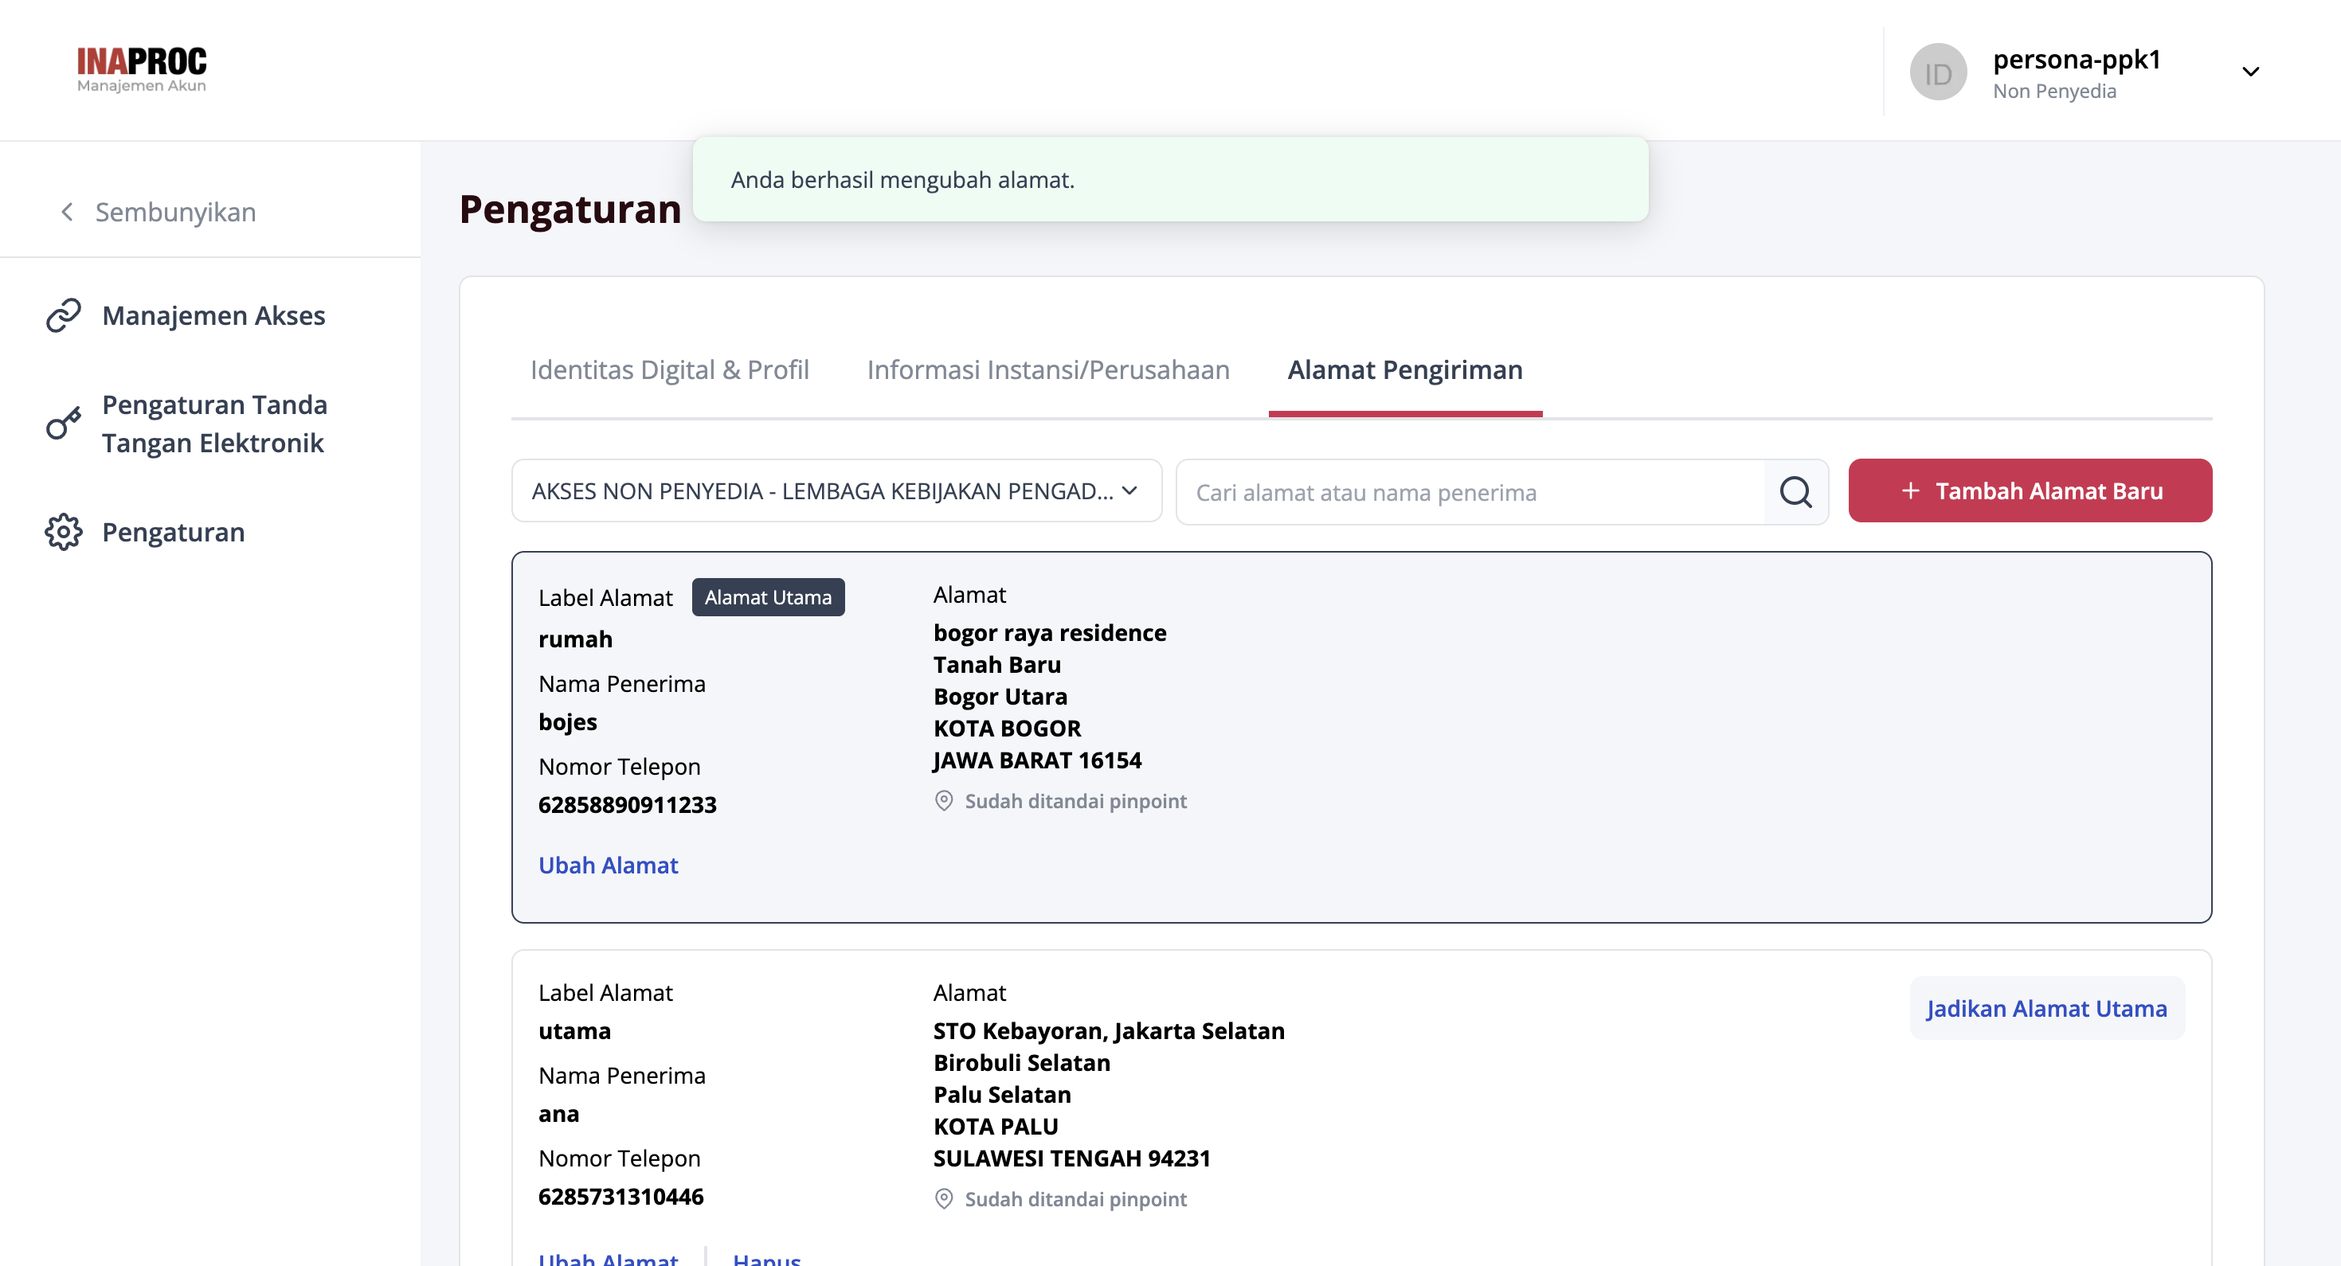Click recipient name 'bojes'
2341x1266 pixels.
click(567, 722)
